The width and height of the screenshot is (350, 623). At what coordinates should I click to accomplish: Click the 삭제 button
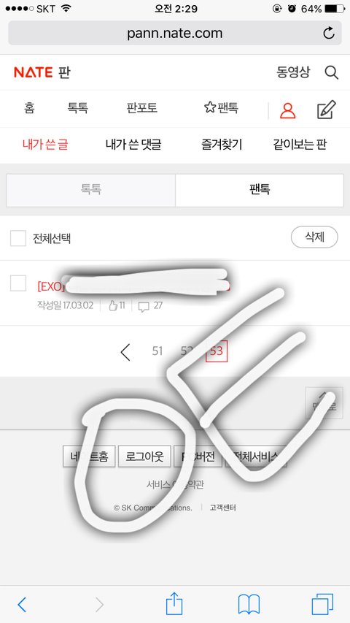click(x=314, y=237)
